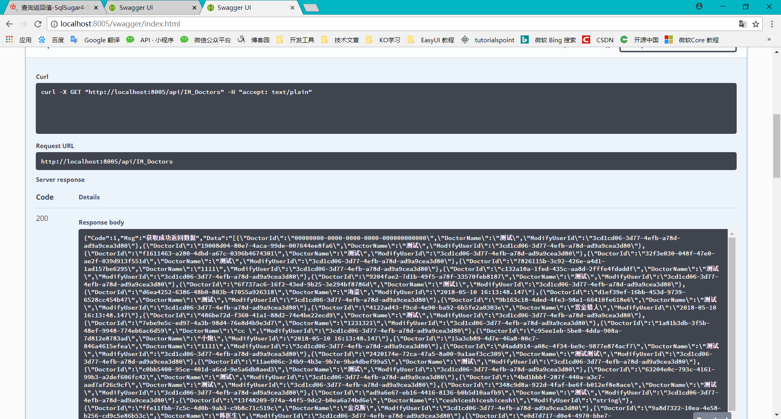Click inside the Response body JSON block
Screen dimensions: 781x419
pos(403,324)
